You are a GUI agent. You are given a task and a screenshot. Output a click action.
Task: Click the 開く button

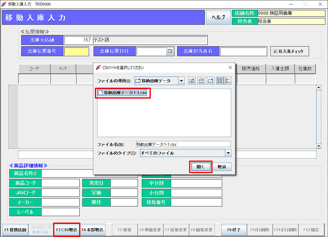pyautogui.click(x=201, y=167)
